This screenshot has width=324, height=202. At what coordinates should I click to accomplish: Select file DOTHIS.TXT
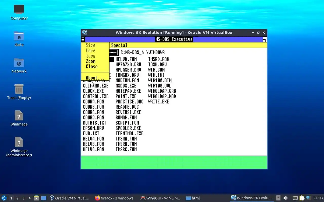(95, 123)
